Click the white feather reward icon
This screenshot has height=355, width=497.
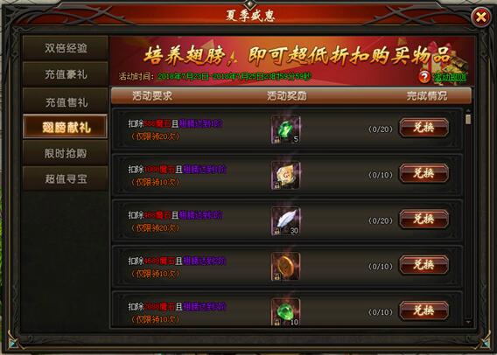(285, 220)
